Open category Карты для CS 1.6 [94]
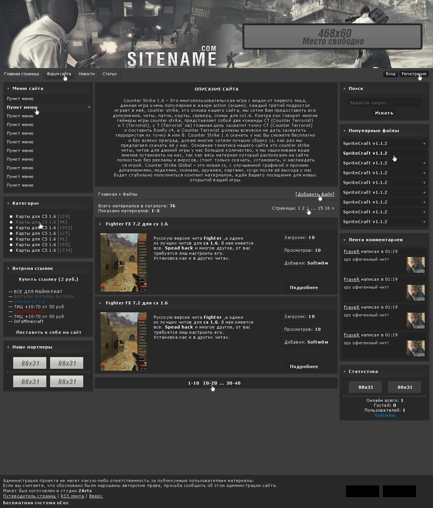The height and width of the screenshot is (508, 433). click(41, 222)
